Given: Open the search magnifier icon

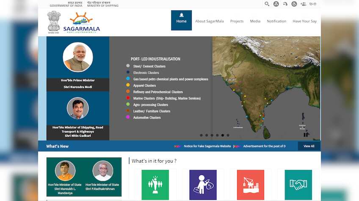Looking at the screenshot, I should [x=267, y=4].
